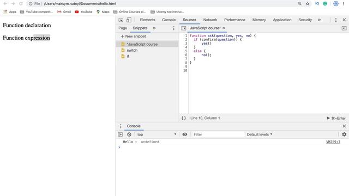Screen dimensions: 349x196
Task: Open the Udemy top instructors bookmark folder
Action: (x=167, y=12)
